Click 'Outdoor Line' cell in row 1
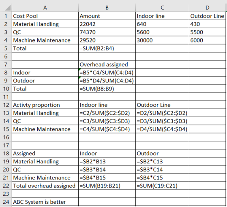227x207 pixels. click(207, 16)
